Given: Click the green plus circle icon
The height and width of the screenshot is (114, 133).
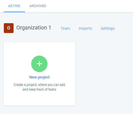Looking at the screenshot, I should pos(39,64).
